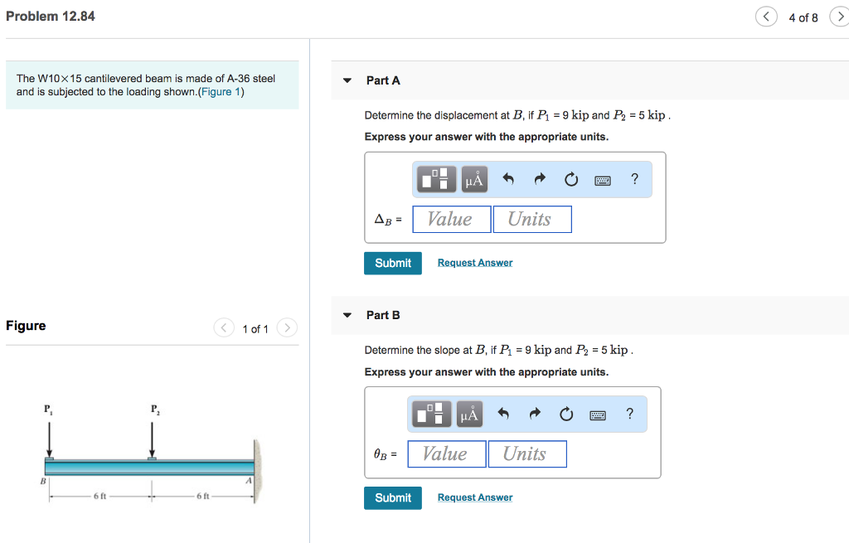Open symbols µÅ button in Part B
This screenshot has height=543, width=849.
(469, 415)
